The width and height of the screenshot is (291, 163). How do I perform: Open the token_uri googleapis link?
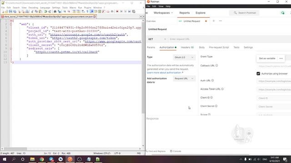[84, 38]
